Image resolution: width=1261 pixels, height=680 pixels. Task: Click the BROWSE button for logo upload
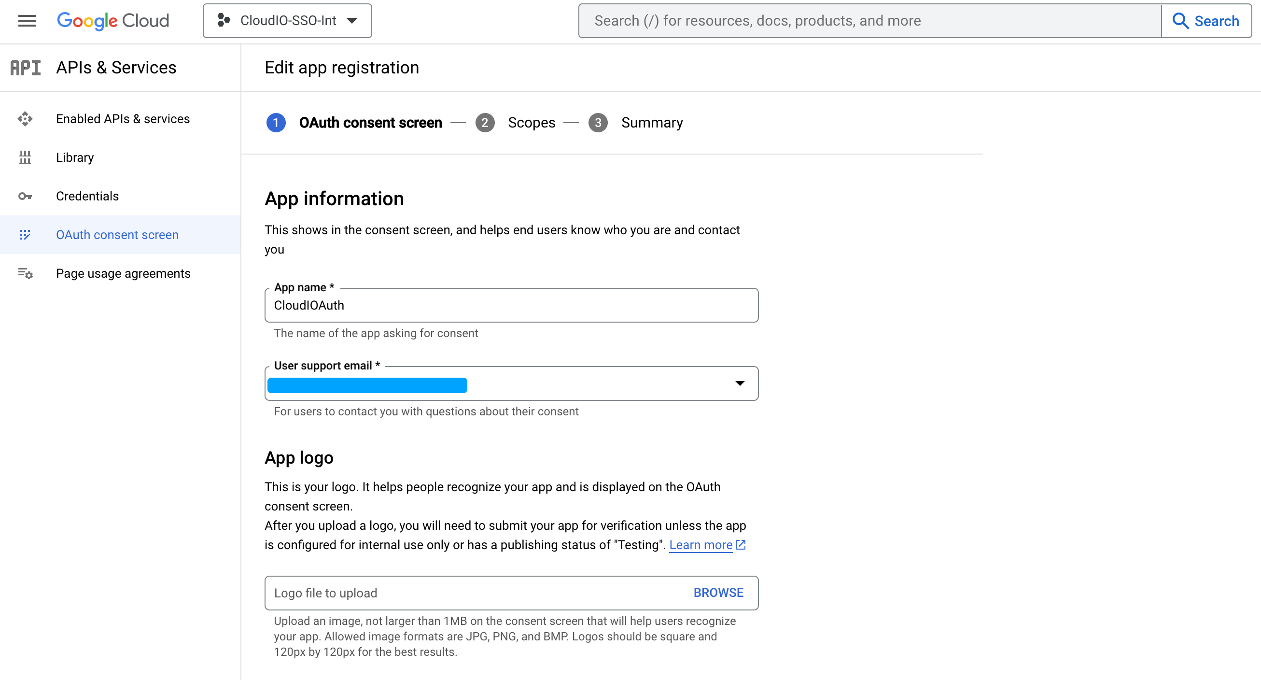point(718,593)
